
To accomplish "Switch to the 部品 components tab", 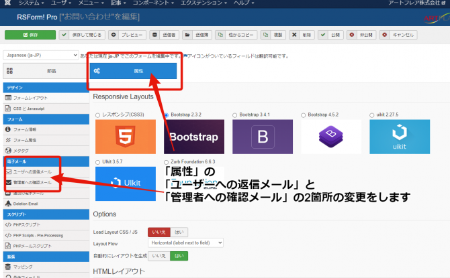I will click(46, 71).
